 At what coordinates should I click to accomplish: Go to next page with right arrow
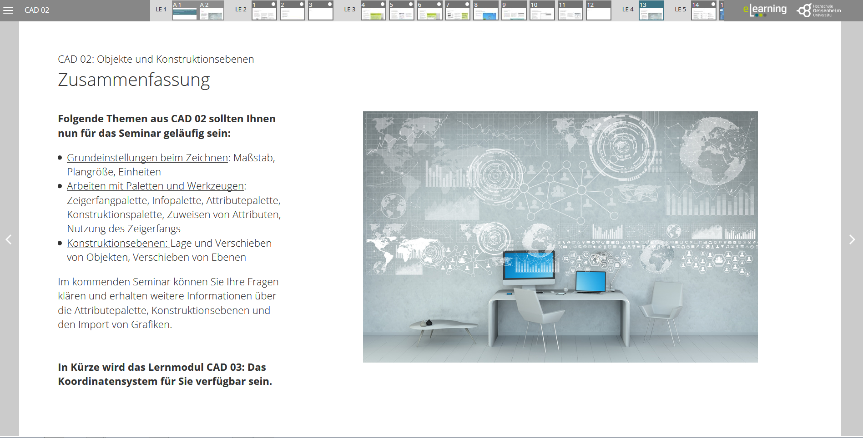coord(852,239)
